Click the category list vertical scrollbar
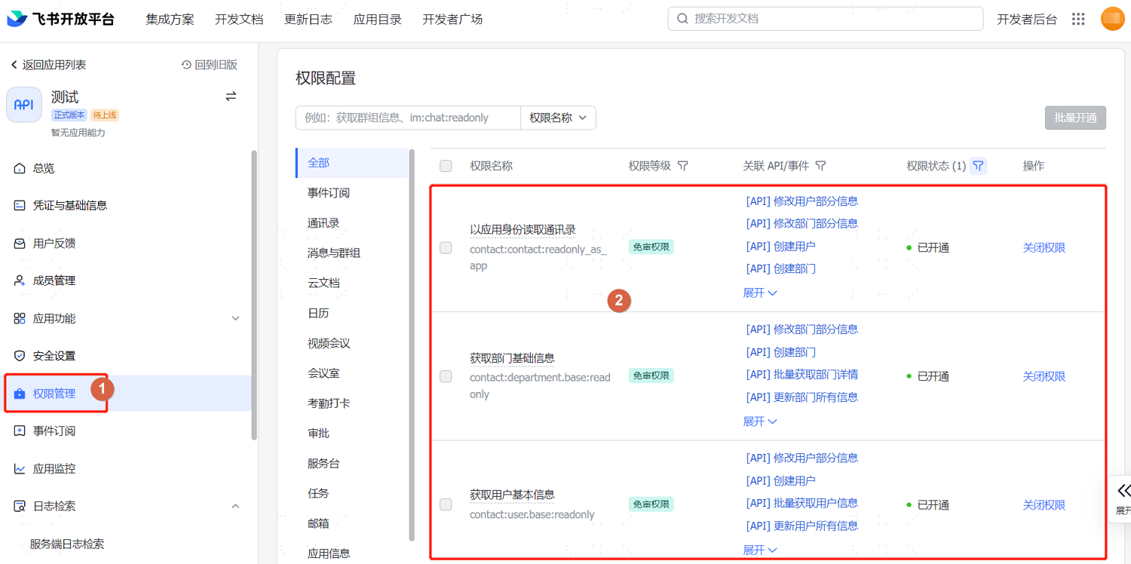This screenshot has height=564, width=1131. pyautogui.click(x=412, y=345)
